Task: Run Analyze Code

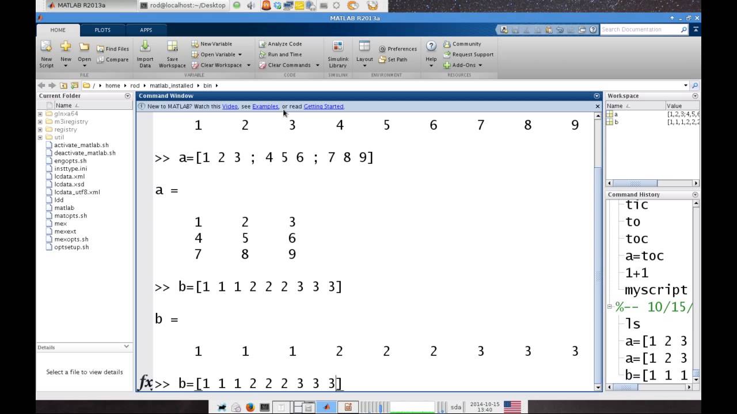Action: click(280, 44)
